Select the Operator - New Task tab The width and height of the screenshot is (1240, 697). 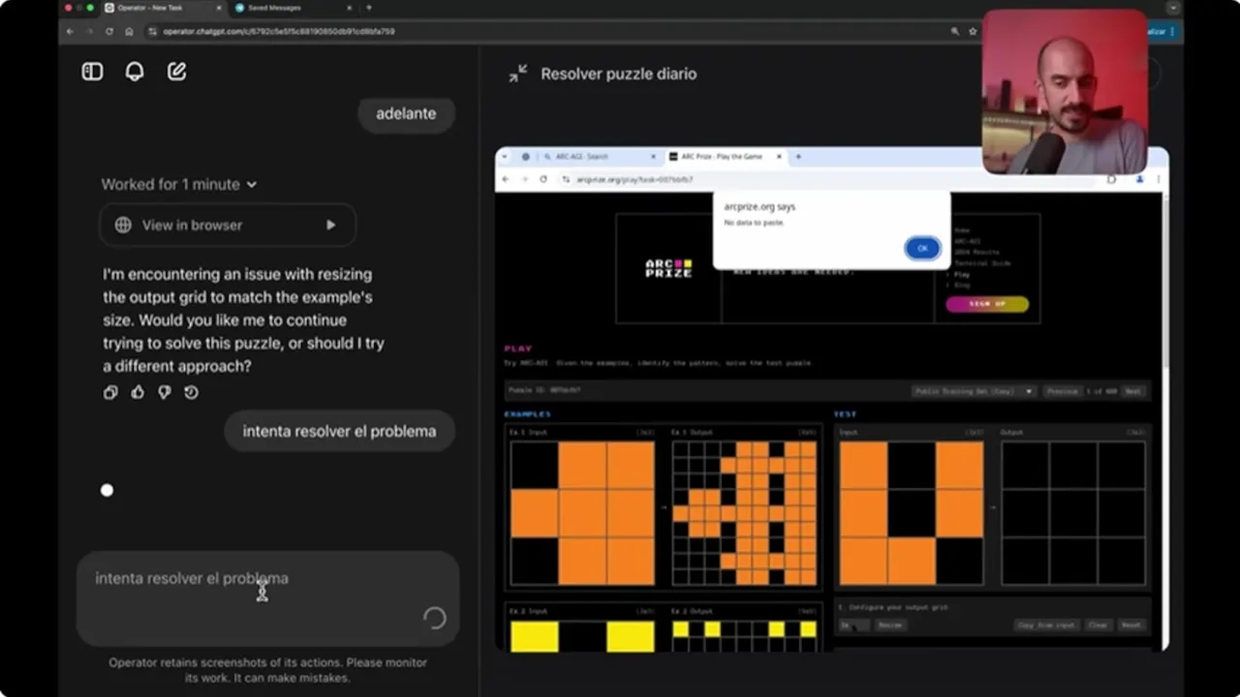pos(162,8)
